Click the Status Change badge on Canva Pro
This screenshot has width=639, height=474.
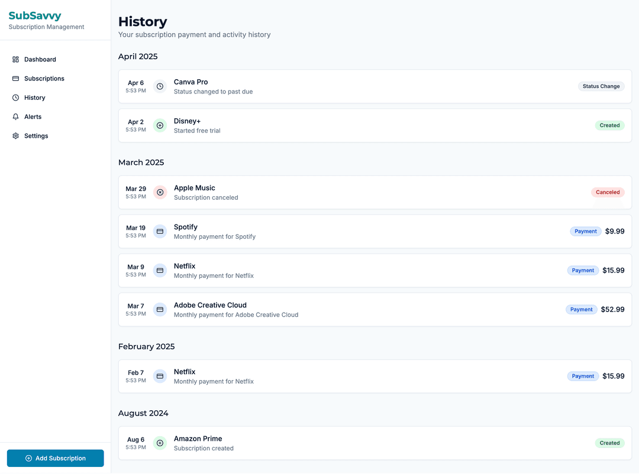coord(601,86)
